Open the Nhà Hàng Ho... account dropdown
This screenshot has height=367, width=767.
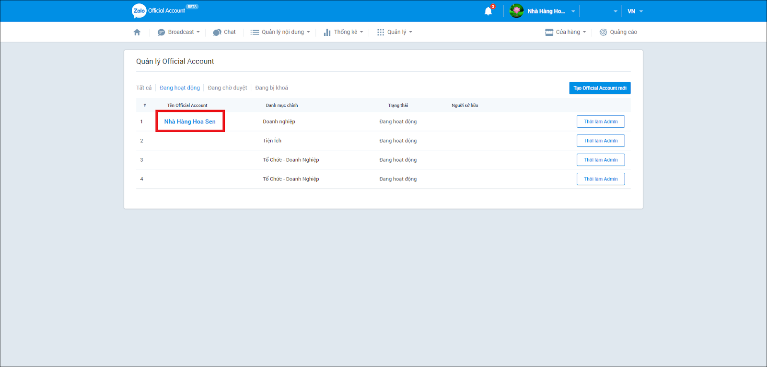click(573, 11)
